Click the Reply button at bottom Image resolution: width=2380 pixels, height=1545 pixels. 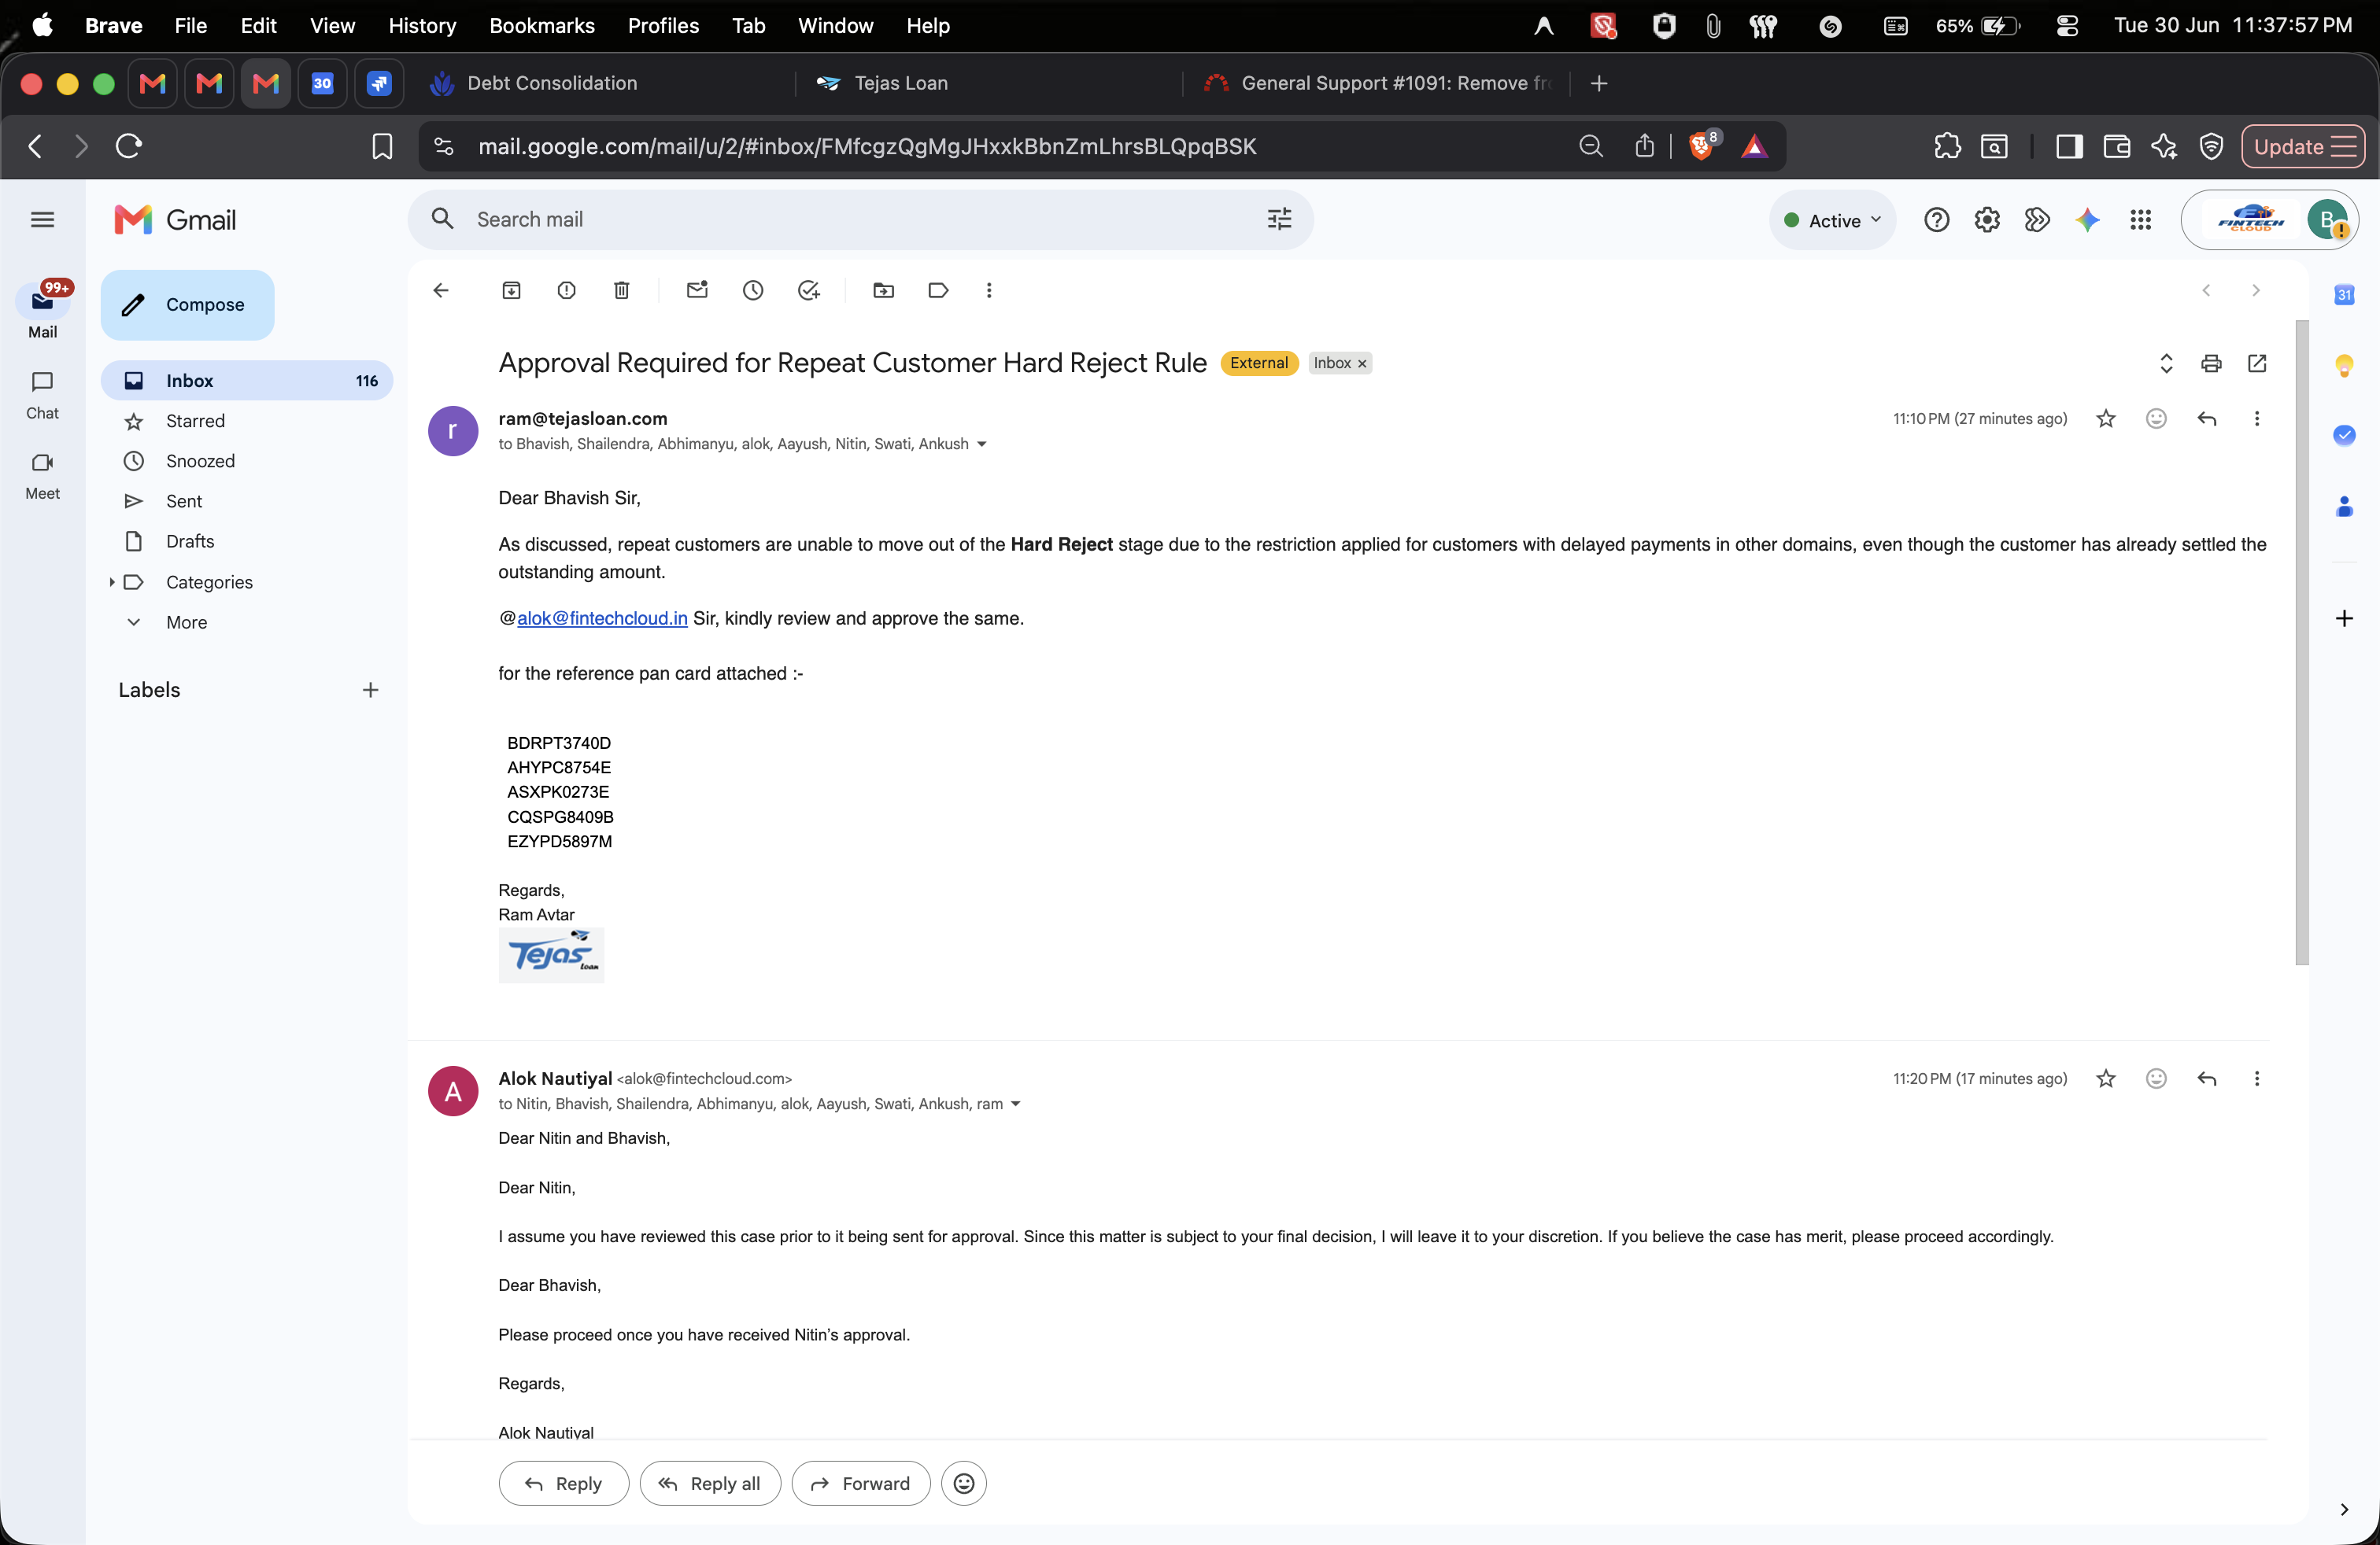pyautogui.click(x=564, y=1483)
